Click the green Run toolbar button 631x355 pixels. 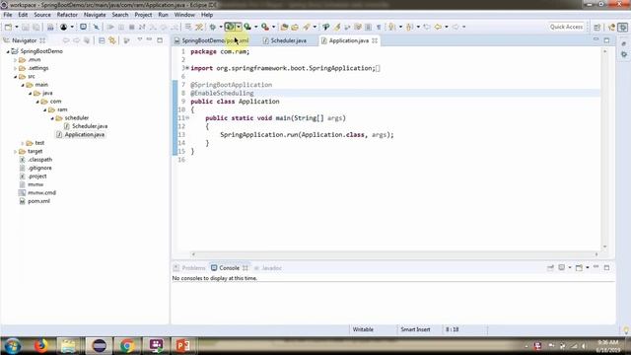point(230,27)
